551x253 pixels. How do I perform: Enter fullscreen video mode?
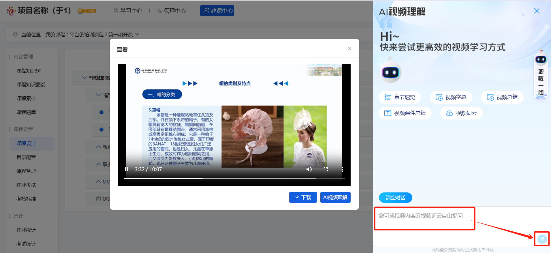point(326,169)
